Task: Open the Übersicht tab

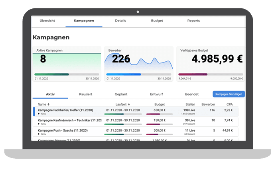Action: click(47, 21)
